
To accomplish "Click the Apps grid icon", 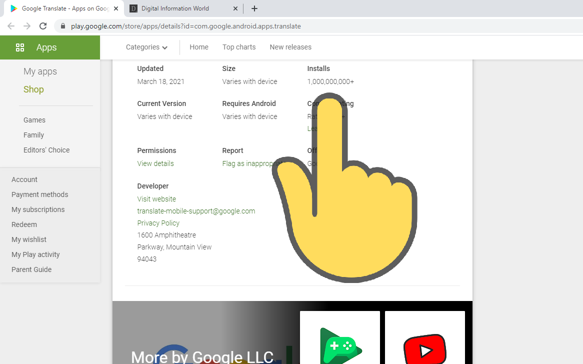I will click(x=20, y=47).
